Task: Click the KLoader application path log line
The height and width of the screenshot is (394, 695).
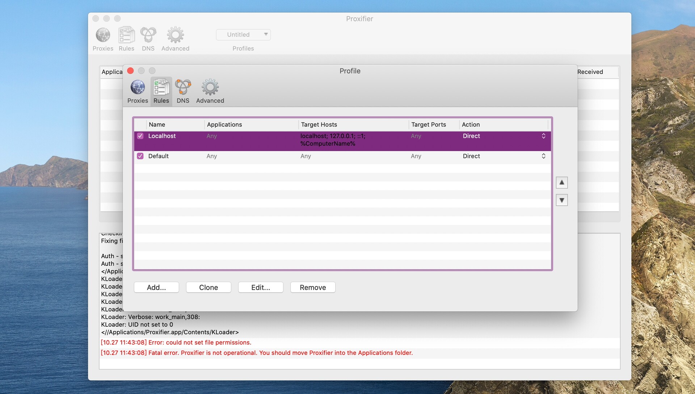Action: click(x=170, y=332)
